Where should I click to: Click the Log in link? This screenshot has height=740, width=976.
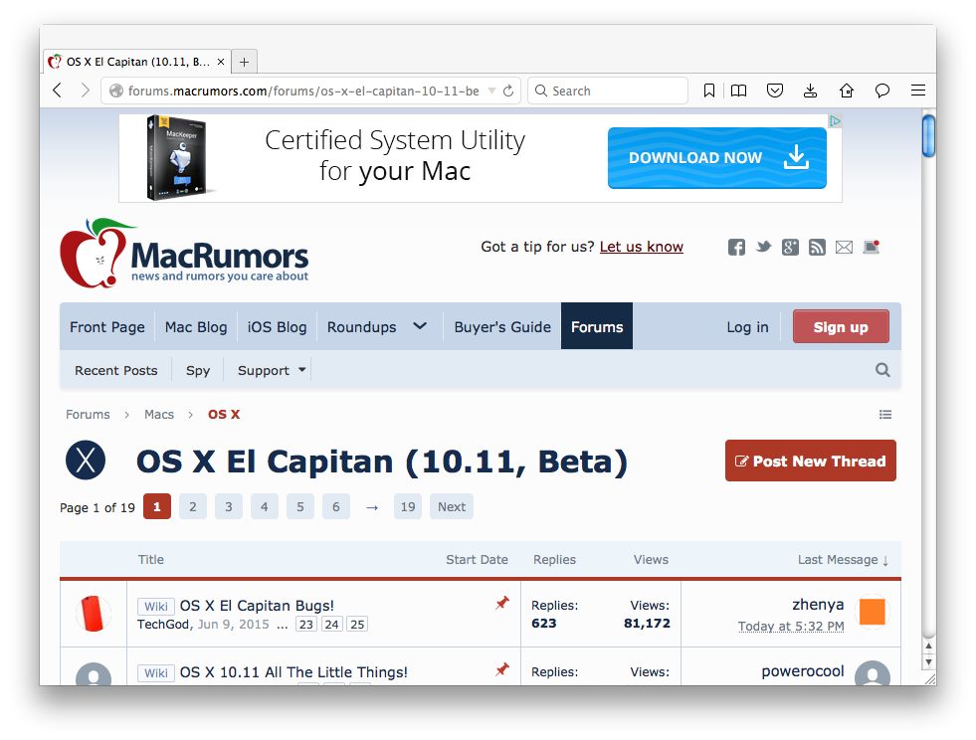pos(747,327)
